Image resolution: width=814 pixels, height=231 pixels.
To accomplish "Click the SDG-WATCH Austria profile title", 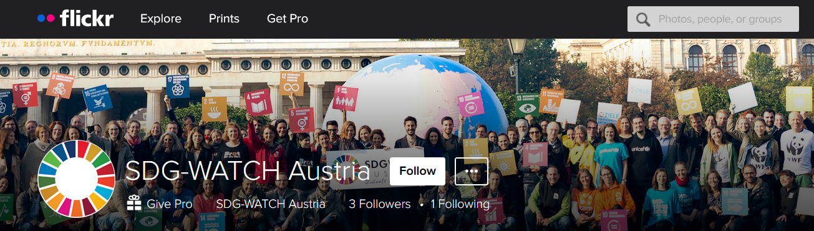I will click(x=248, y=171).
